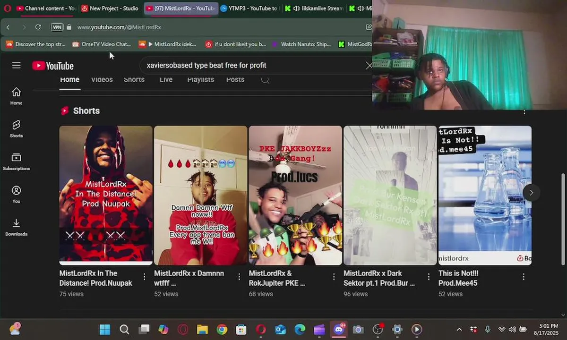This screenshot has width=567, height=340.
Task: Switch to the channel Posts tab
Action: click(235, 79)
